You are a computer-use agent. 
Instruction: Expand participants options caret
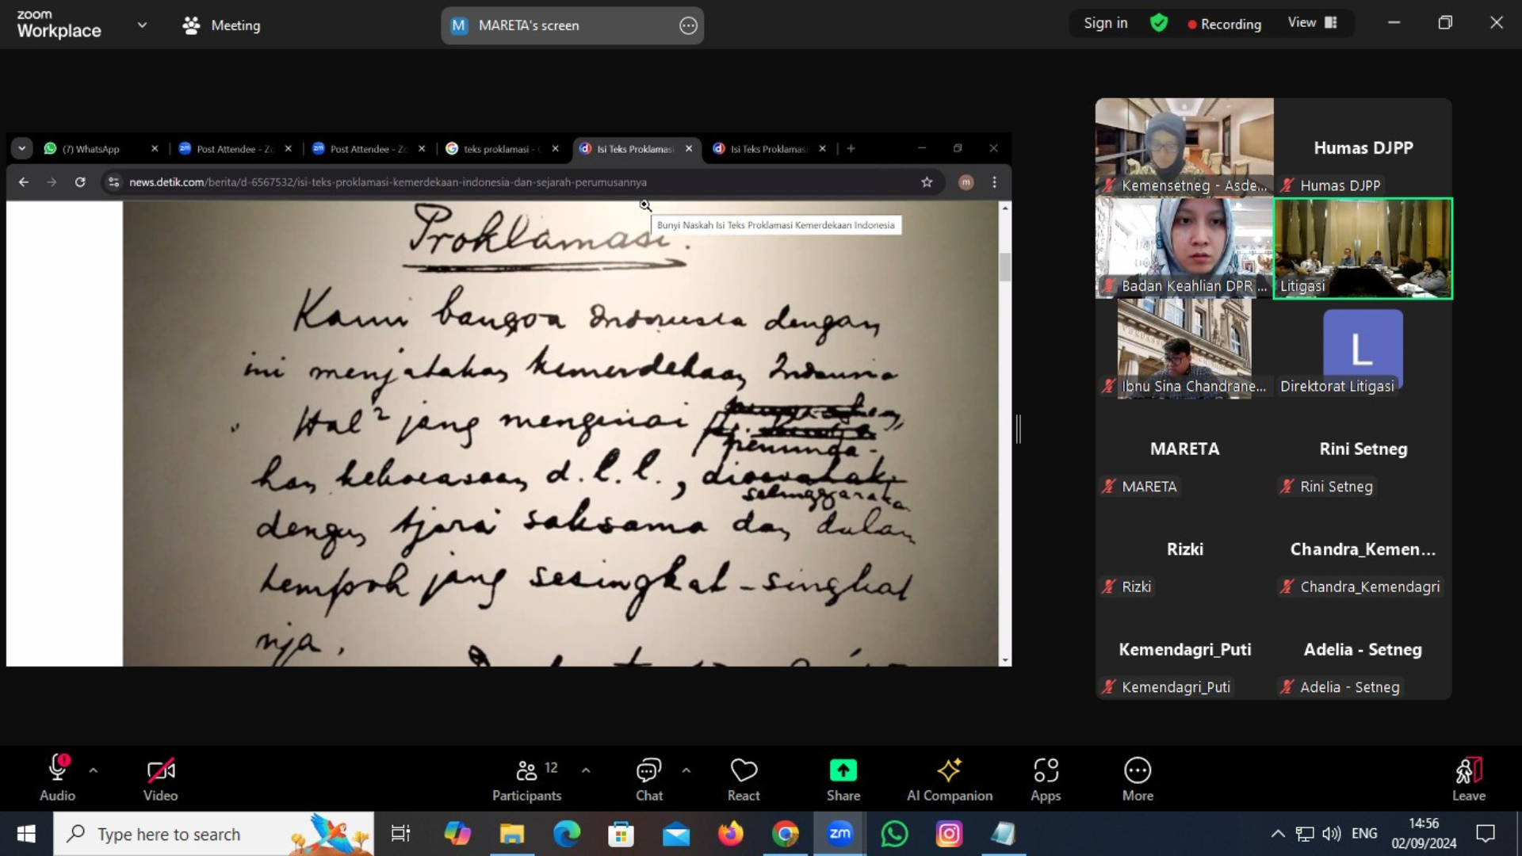click(586, 770)
